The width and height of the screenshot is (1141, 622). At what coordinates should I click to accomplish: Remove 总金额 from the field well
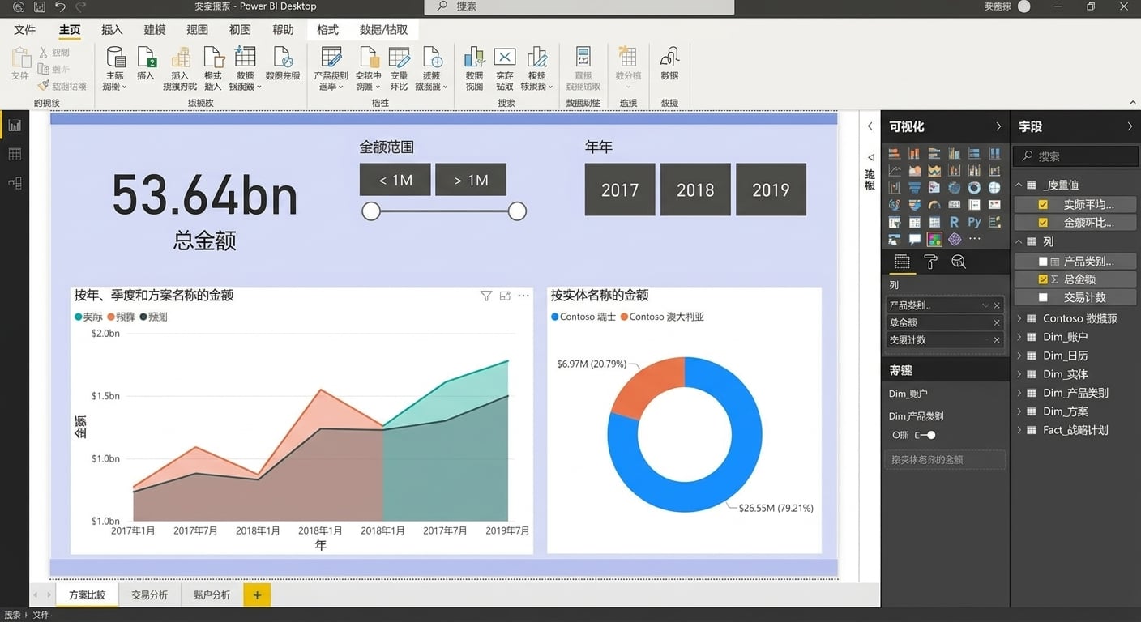click(x=997, y=322)
